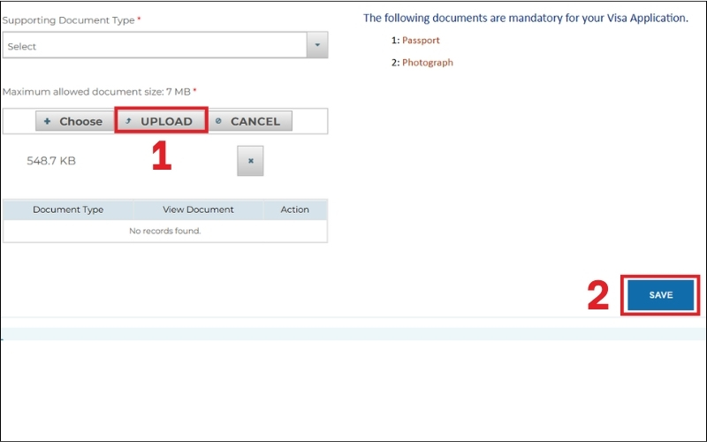Click the View Document column header
This screenshot has height=442, width=707.
(198, 210)
